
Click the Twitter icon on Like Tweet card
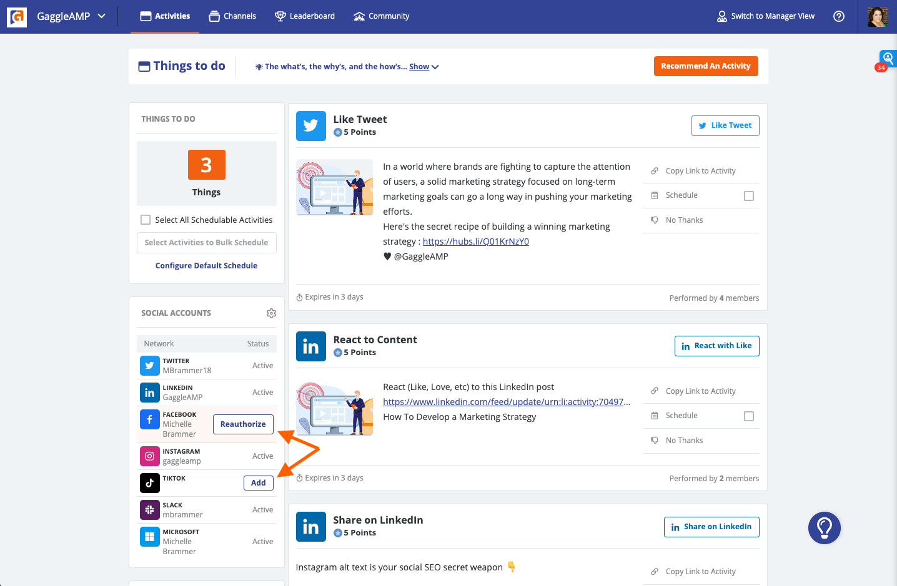311,126
